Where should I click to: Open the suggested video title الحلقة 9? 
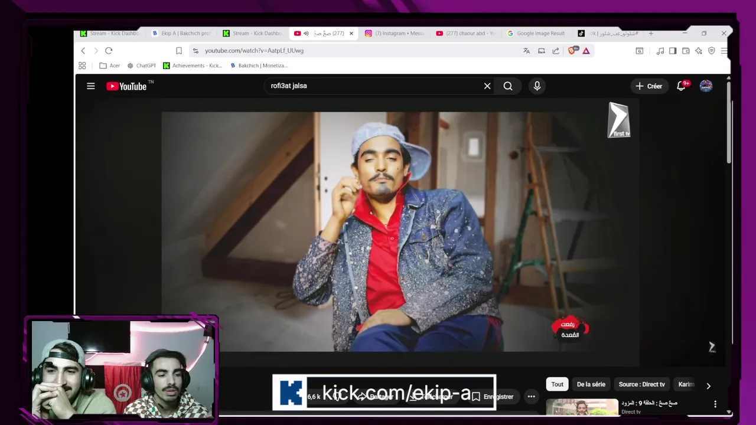click(x=649, y=403)
